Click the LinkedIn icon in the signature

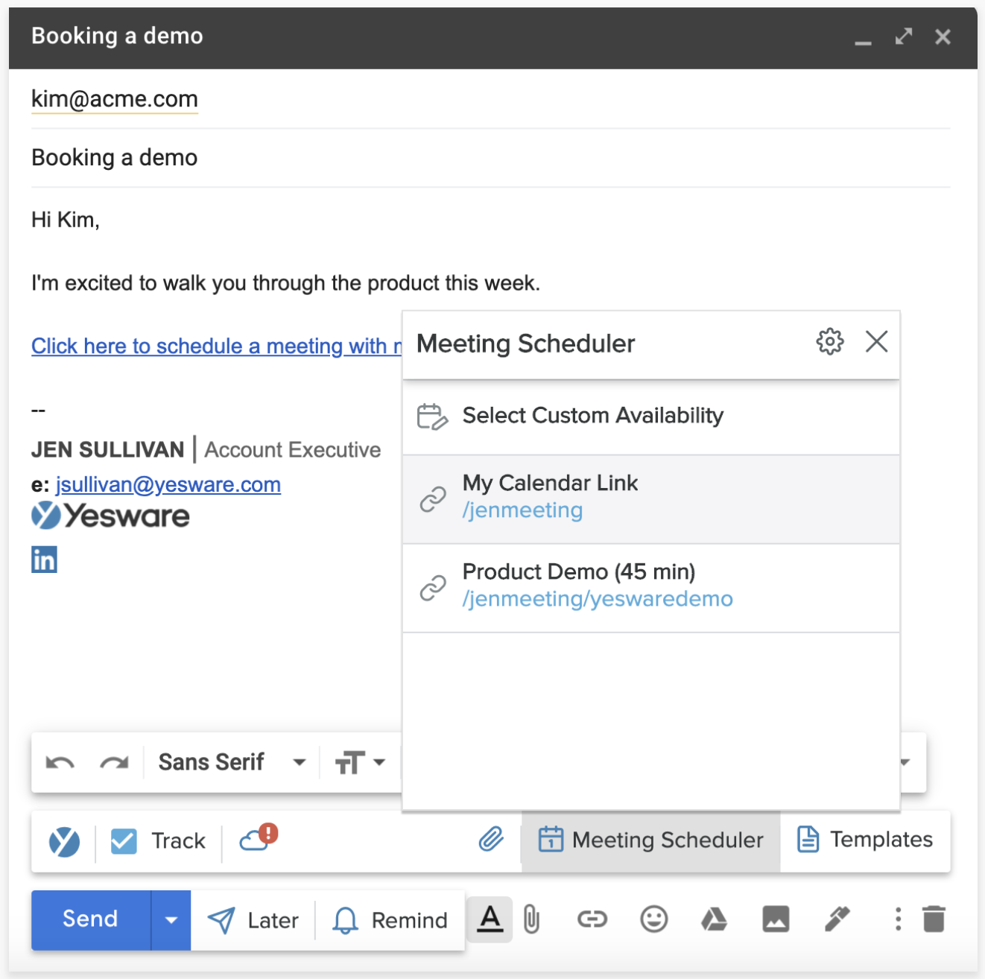43,560
